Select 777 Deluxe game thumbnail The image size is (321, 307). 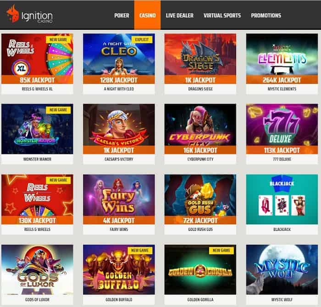click(282, 129)
